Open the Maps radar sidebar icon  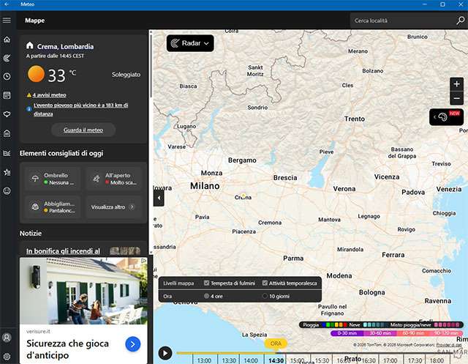[7, 58]
